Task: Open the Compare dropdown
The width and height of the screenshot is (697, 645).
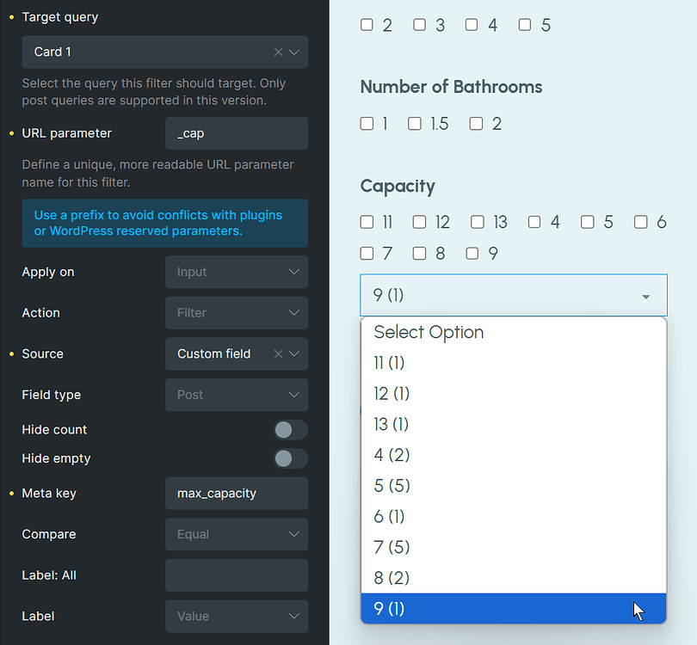Action: 236,534
